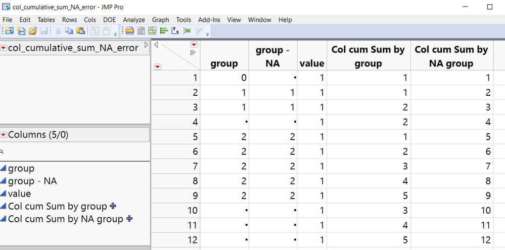The image size is (505, 250).
Task: Open the Analyze menu
Action: (x=133, y=20)
